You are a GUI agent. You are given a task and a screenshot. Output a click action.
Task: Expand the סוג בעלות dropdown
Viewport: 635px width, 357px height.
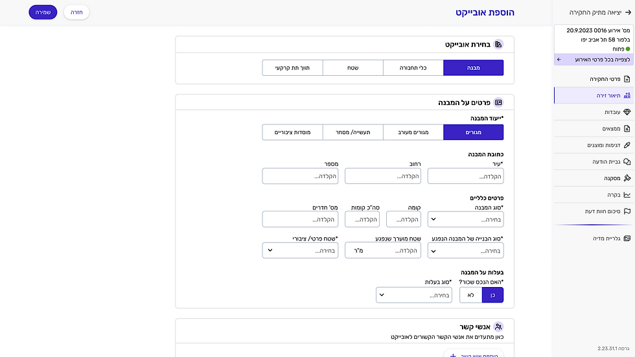(x=413, y=295)
